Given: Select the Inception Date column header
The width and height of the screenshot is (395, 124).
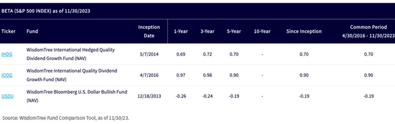Looking at the screenshot, I should (149, 32).
